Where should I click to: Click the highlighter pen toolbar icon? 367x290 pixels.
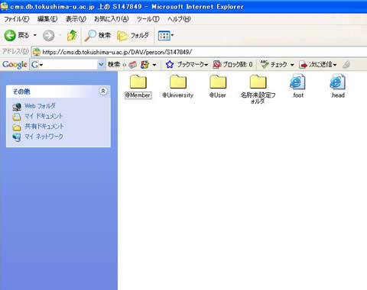click(x=346, y=65)
